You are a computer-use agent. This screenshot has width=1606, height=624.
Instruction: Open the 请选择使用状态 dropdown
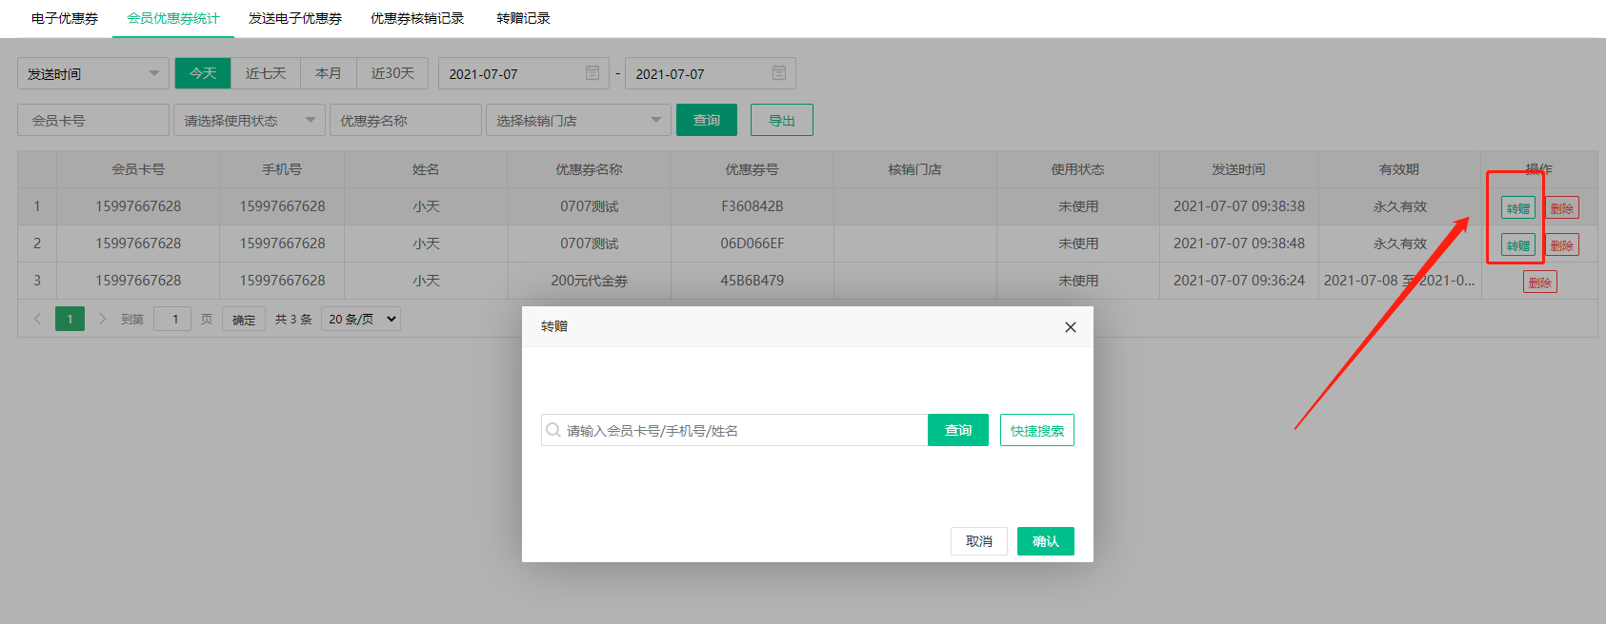click(x=249, y=121)
